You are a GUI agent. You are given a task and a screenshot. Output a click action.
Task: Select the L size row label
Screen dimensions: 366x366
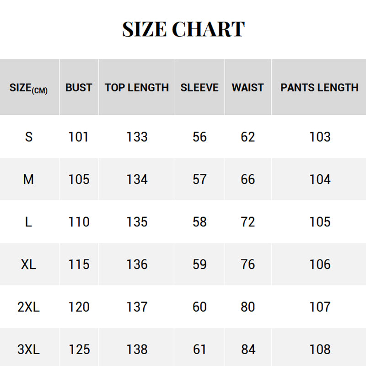[x=28, y=222]
